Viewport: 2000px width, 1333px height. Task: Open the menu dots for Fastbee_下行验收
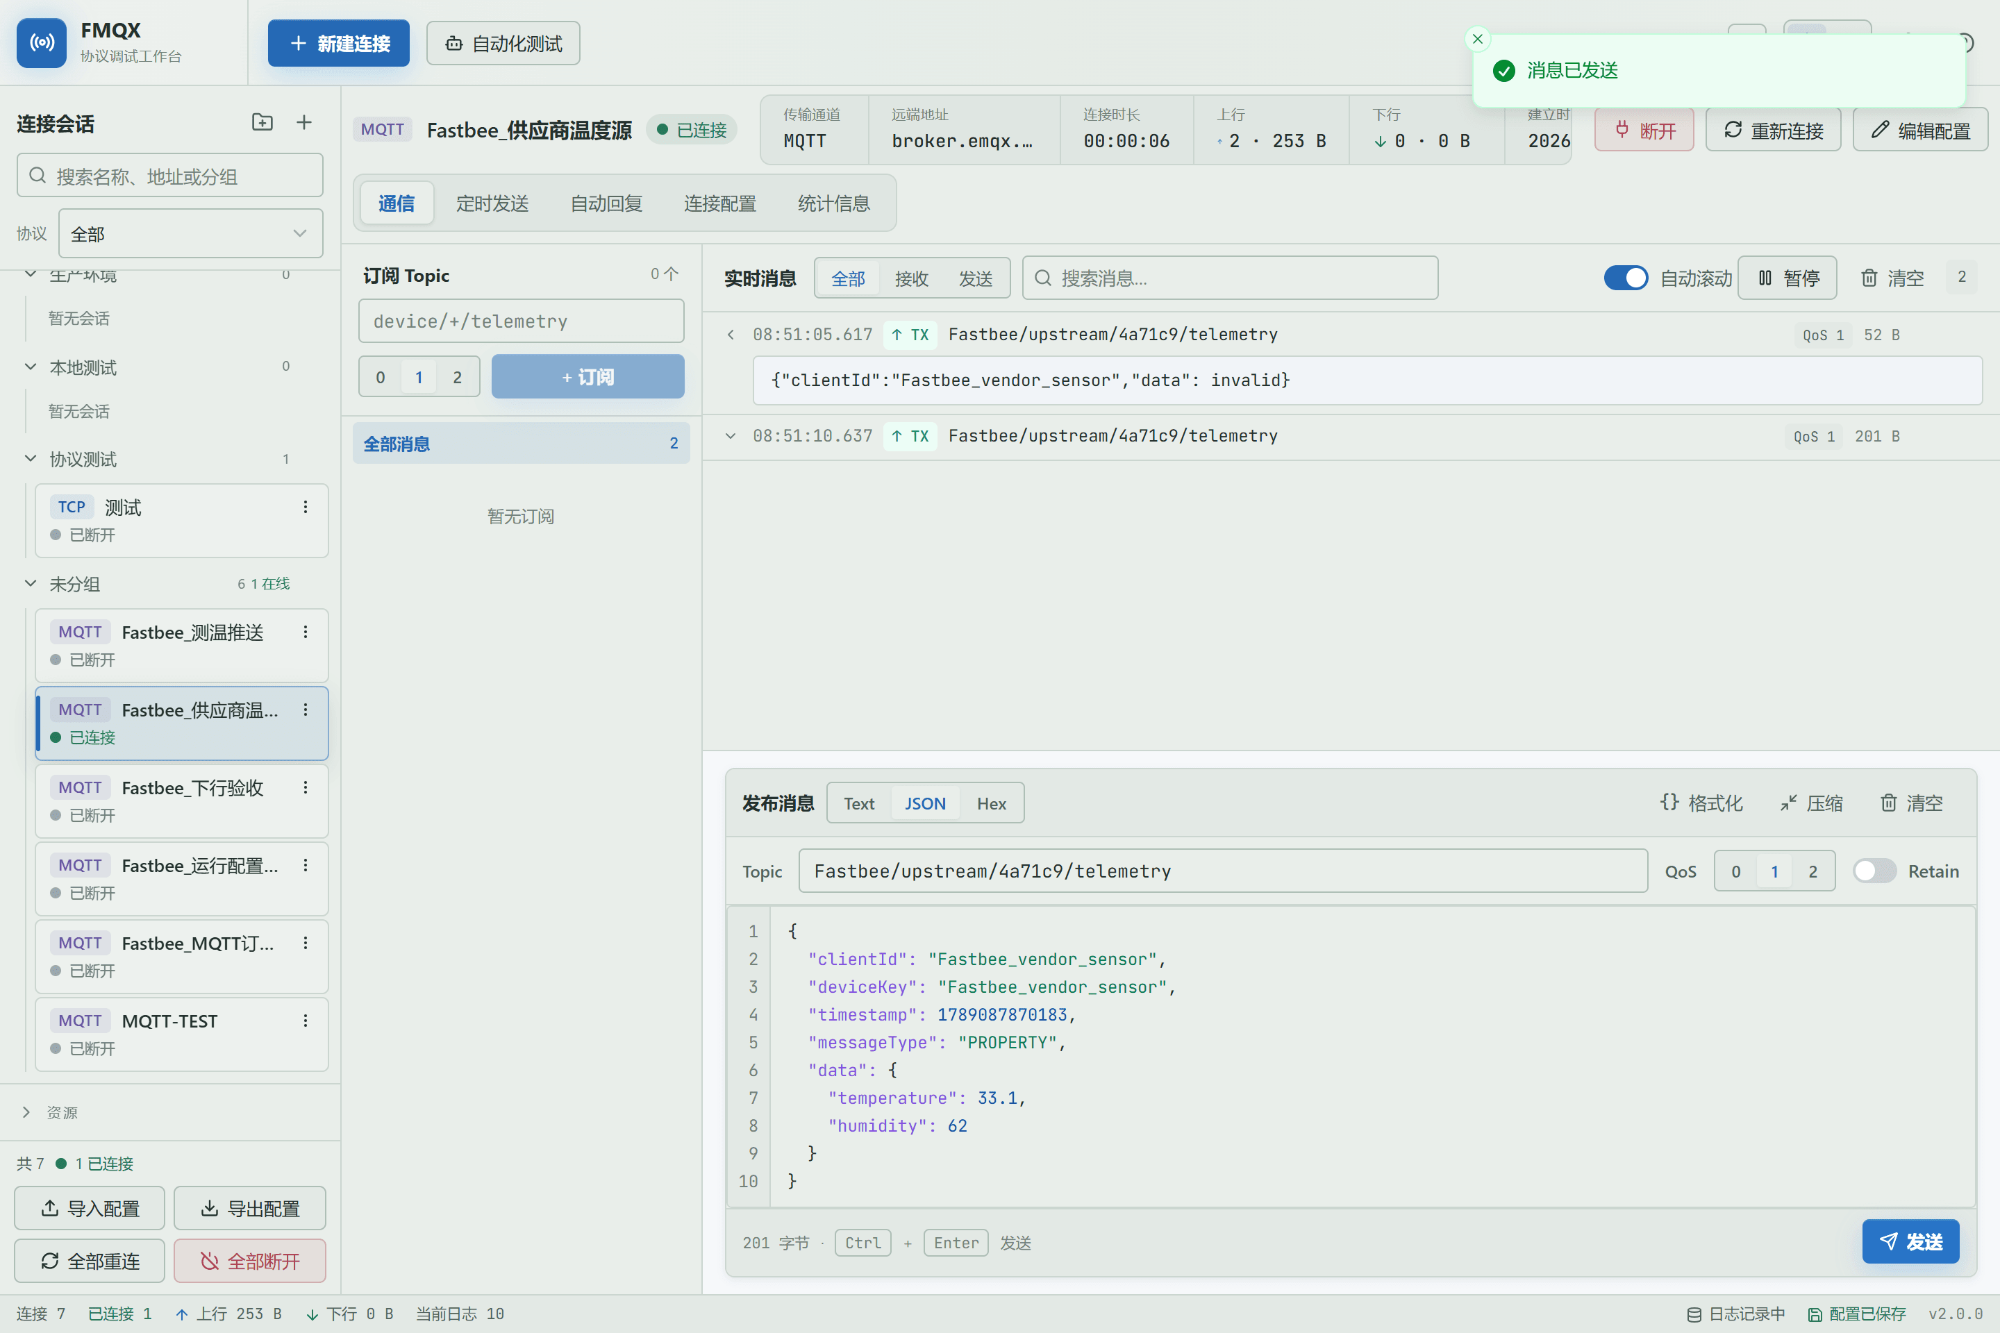click(x=306, y=787)
